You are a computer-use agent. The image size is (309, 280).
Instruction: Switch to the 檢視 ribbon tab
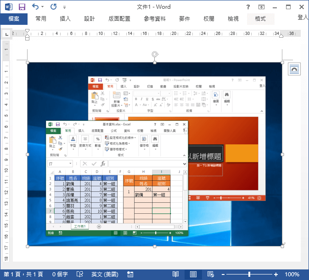[x=233, y=19]
